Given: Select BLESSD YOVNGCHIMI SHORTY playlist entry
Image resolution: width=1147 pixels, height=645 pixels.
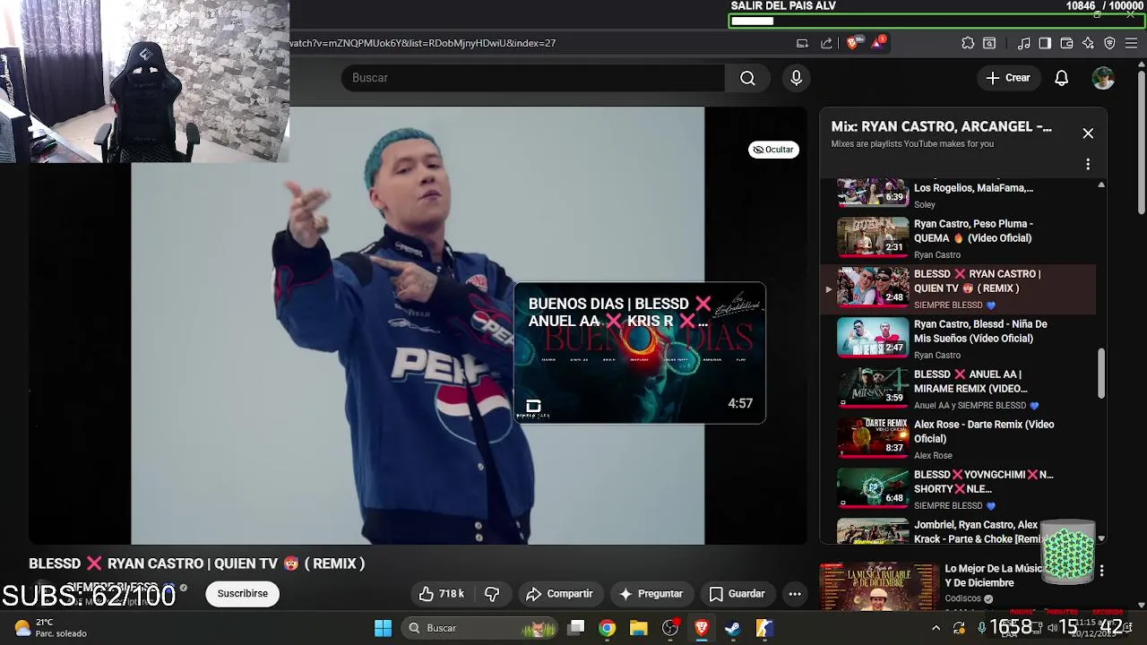Looking at the screenshot, I should click(959, 489).
